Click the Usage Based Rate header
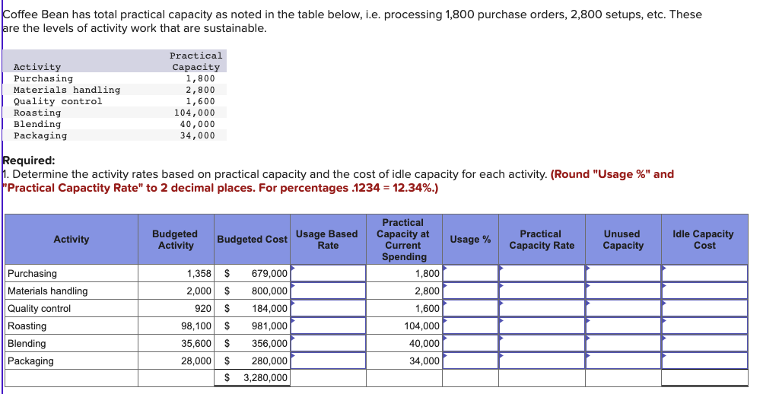The image size is (763, 394). (x=327, y=240)
